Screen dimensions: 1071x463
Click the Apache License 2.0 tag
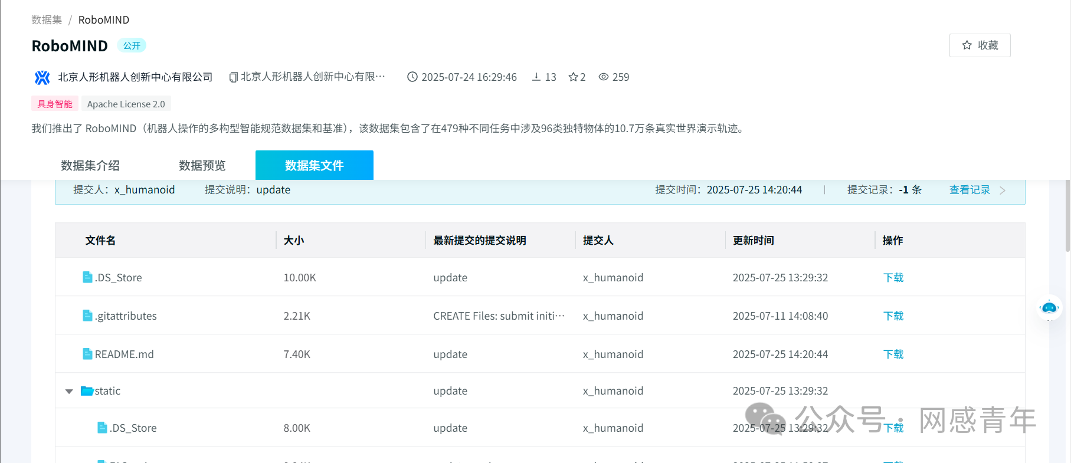click(x=126, y=104)
